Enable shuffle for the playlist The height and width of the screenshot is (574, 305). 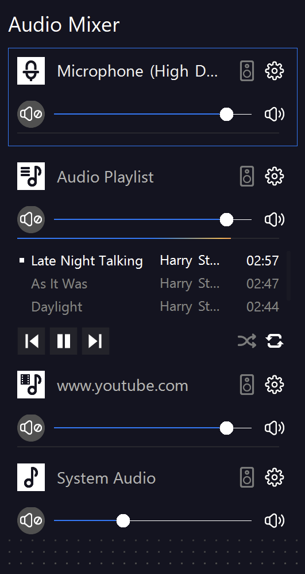click(x=247, y=341)
